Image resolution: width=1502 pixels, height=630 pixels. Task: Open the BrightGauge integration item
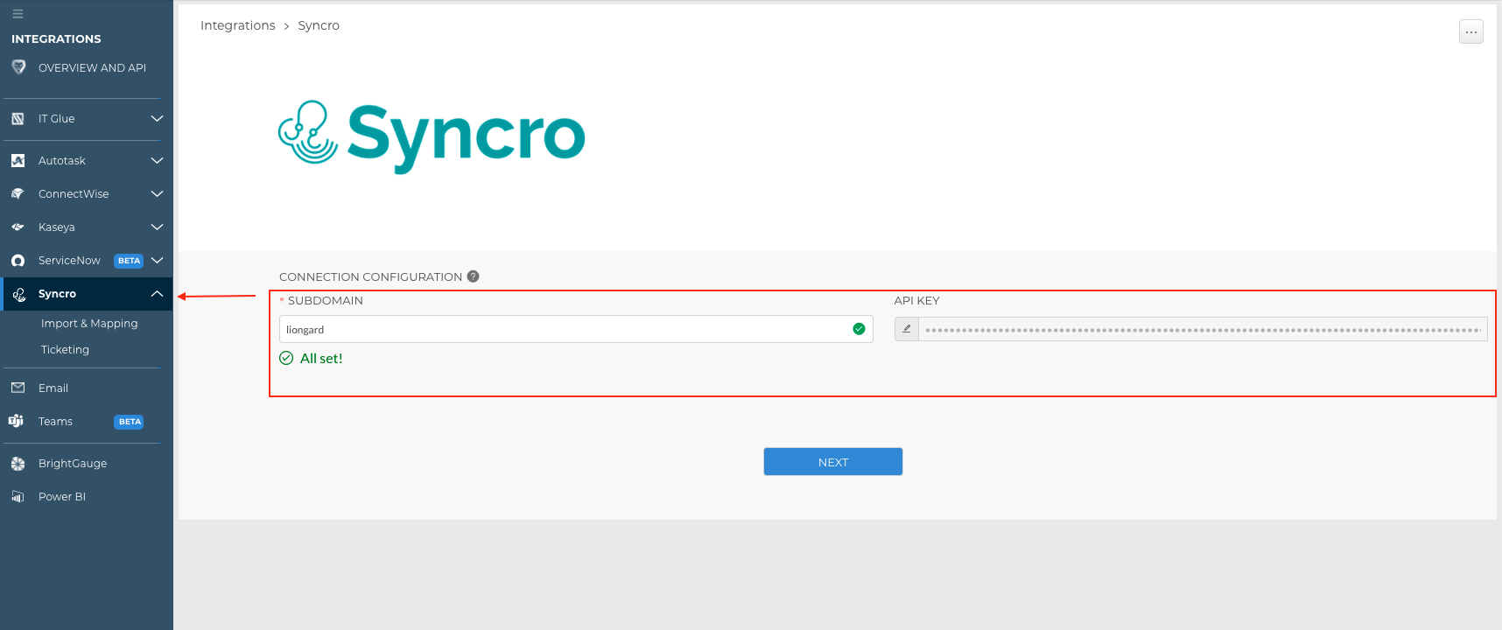pos(73,463)
